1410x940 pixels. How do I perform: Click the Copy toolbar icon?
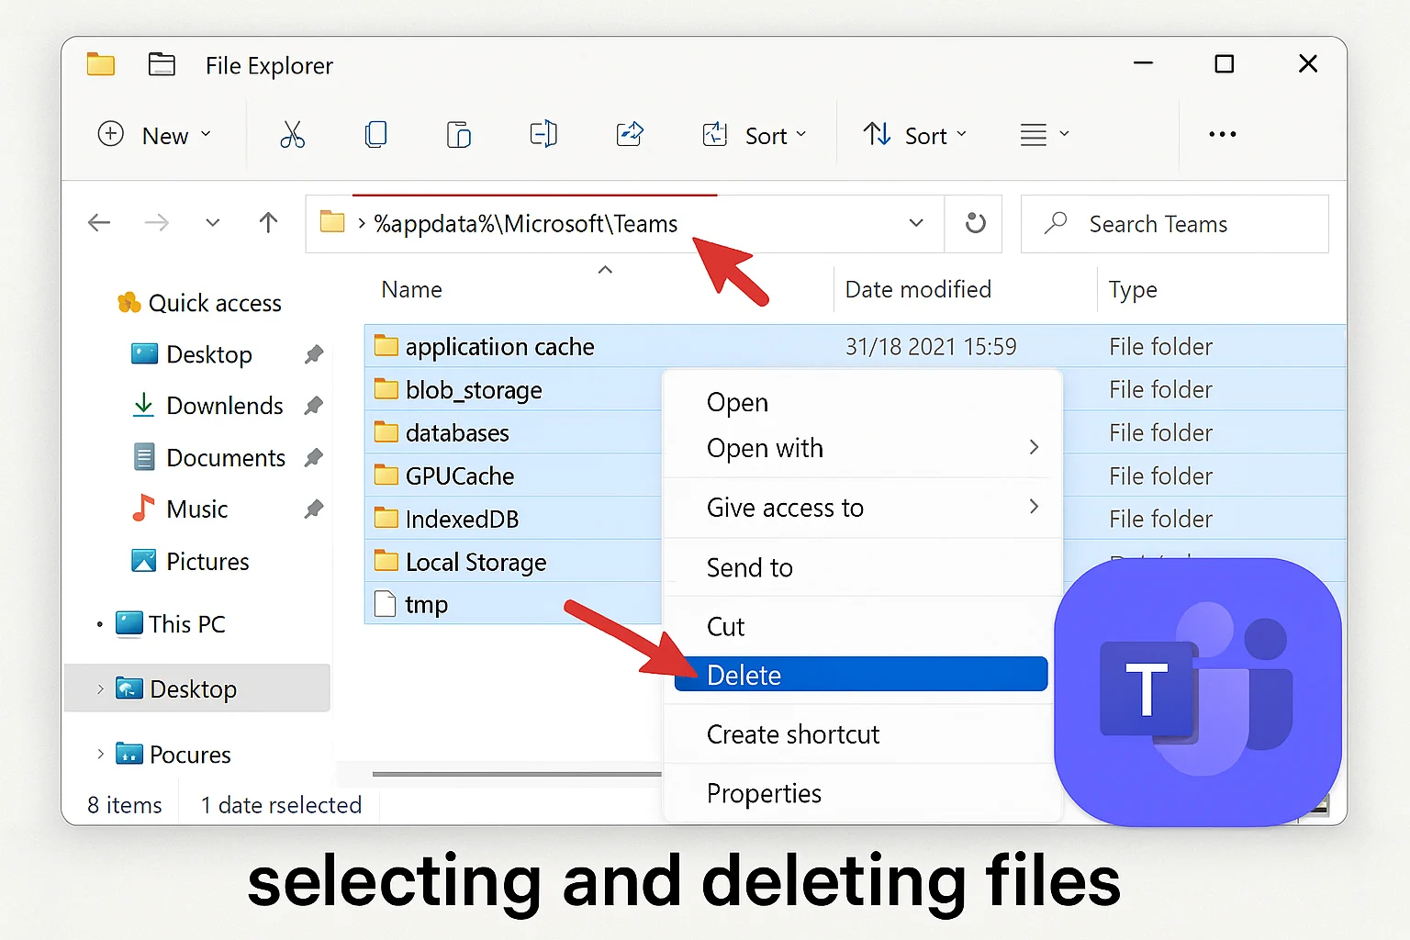click(x=375, y=135)
